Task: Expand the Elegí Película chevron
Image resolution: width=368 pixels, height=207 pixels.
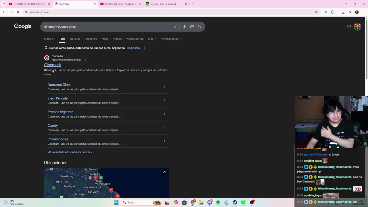Action: click(x=164, y=100)
